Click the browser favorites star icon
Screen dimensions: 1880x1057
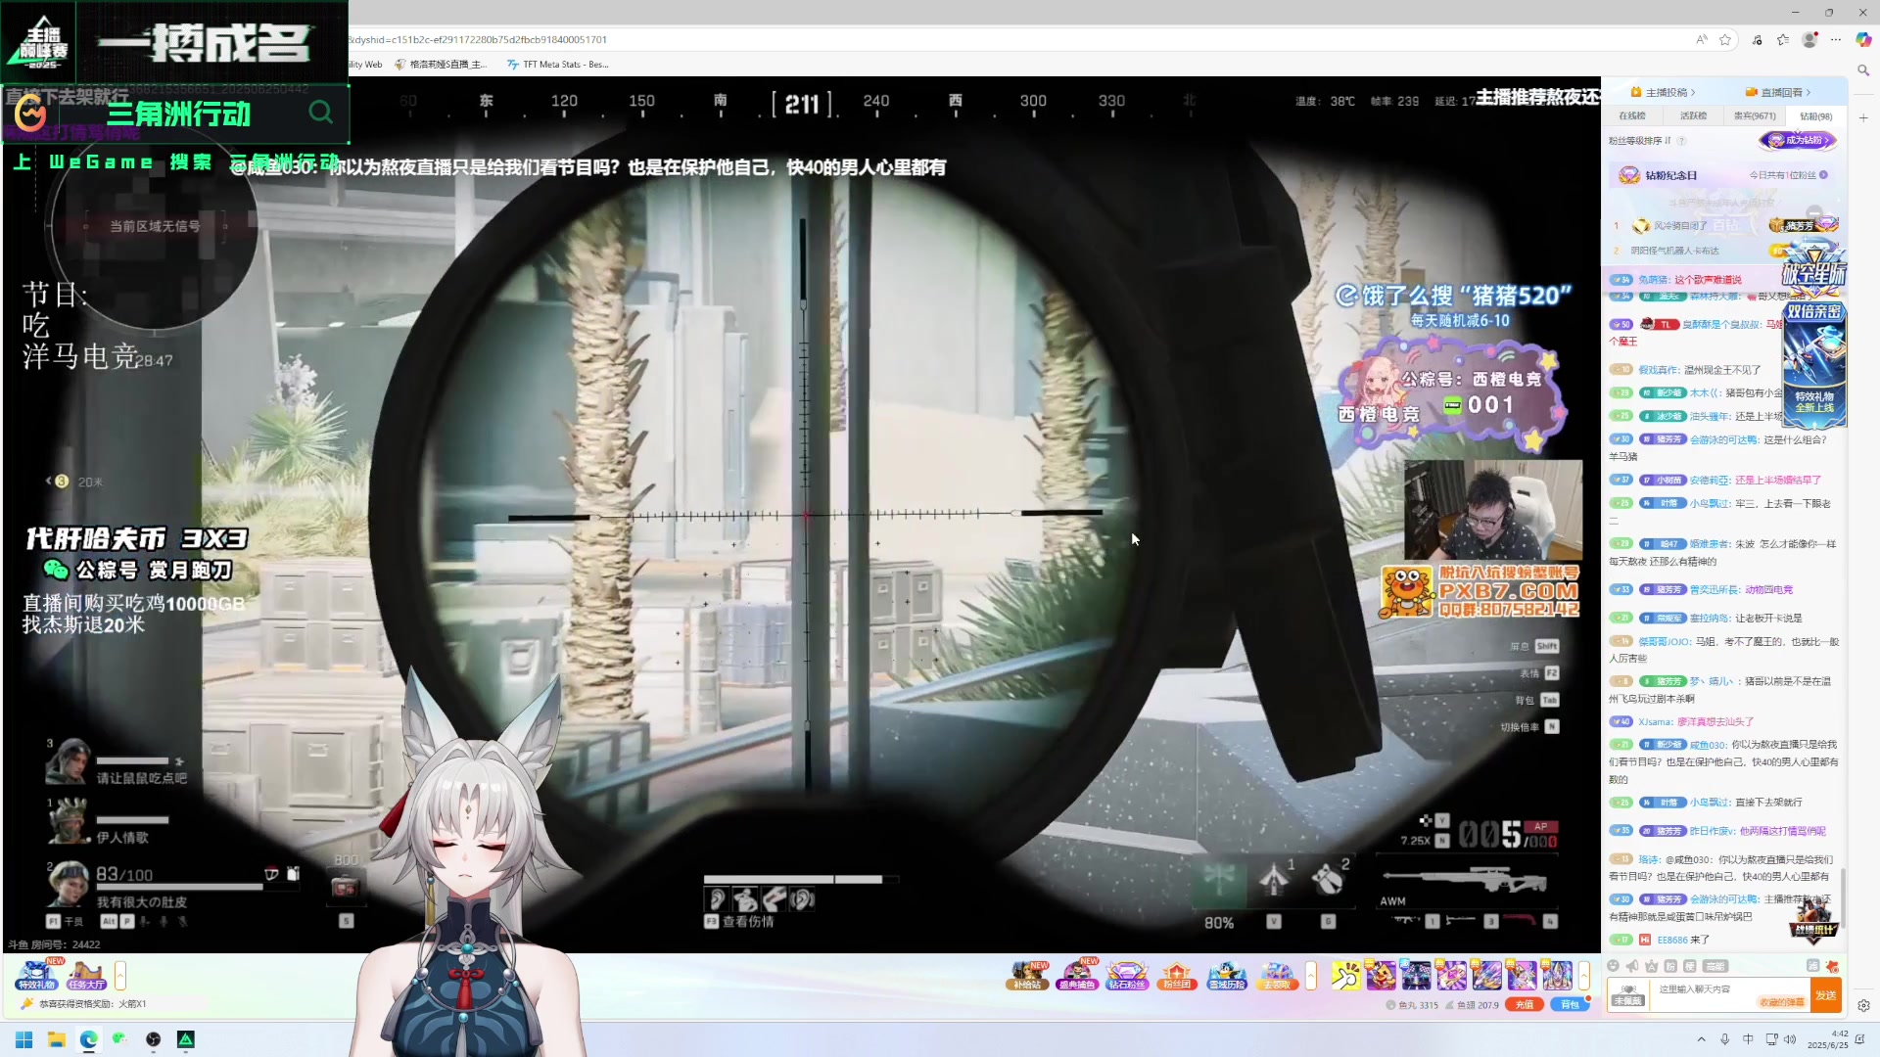(x=1725, y=40)
